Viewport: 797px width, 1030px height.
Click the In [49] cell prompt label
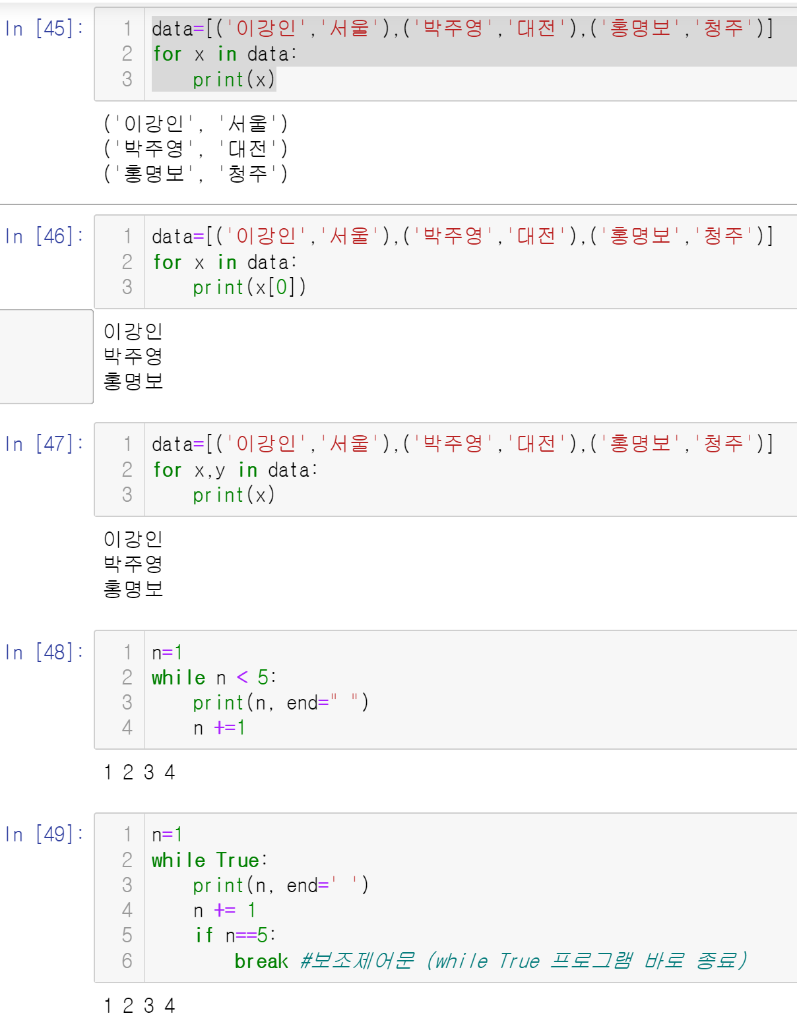44,834
